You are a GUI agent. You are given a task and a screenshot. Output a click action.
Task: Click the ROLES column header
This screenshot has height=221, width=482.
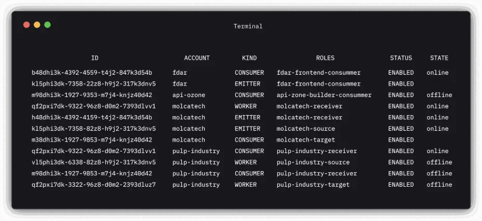pyautogui.click(x=325, y=58)
